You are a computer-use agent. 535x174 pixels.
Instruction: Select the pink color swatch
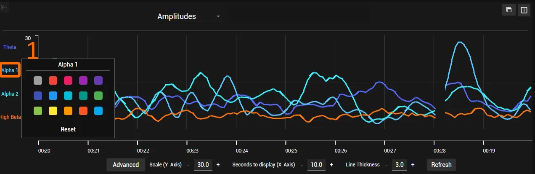pos(68,80)
